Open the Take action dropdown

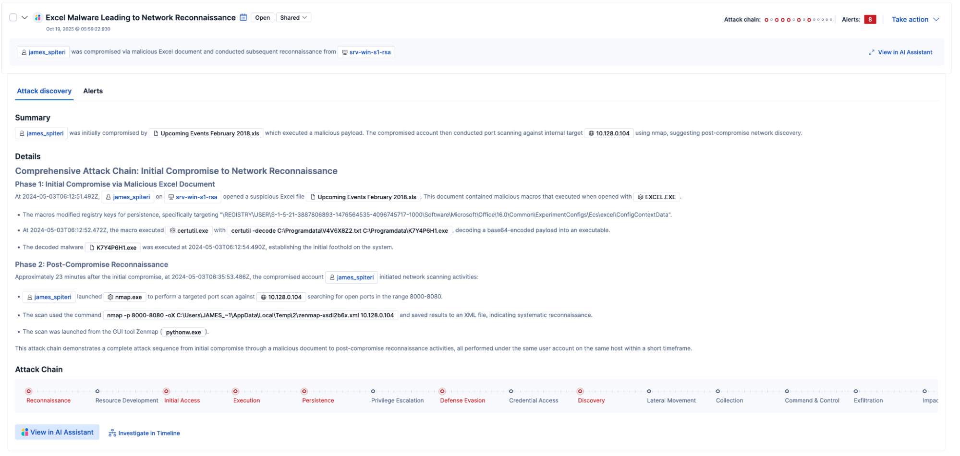tap(914, 19)
